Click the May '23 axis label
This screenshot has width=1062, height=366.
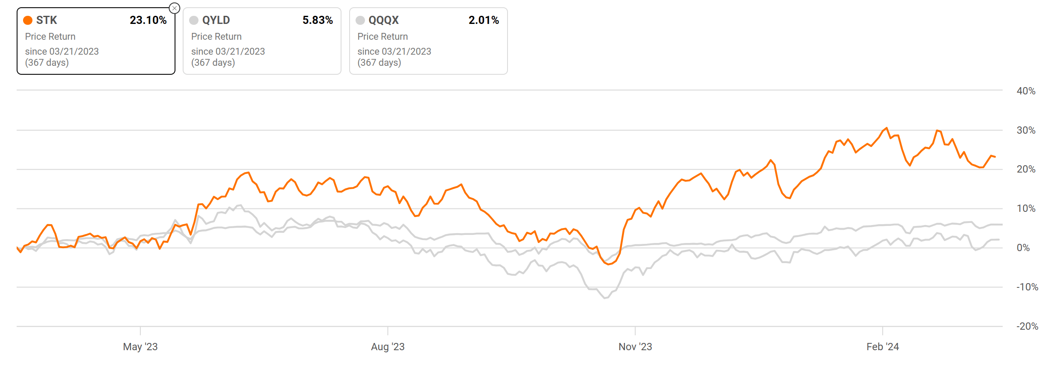(140, 347)
